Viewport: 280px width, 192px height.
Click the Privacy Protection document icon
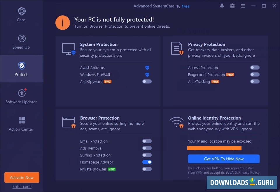[177, 49]
